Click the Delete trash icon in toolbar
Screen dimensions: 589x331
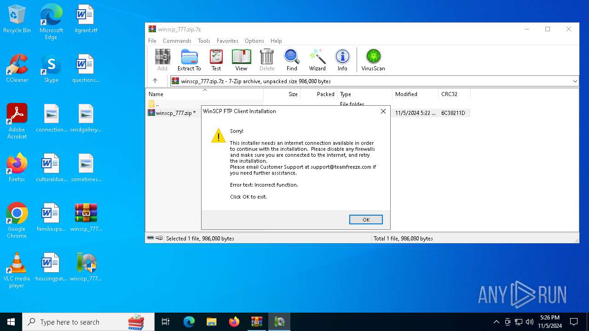tap(267, 60)
